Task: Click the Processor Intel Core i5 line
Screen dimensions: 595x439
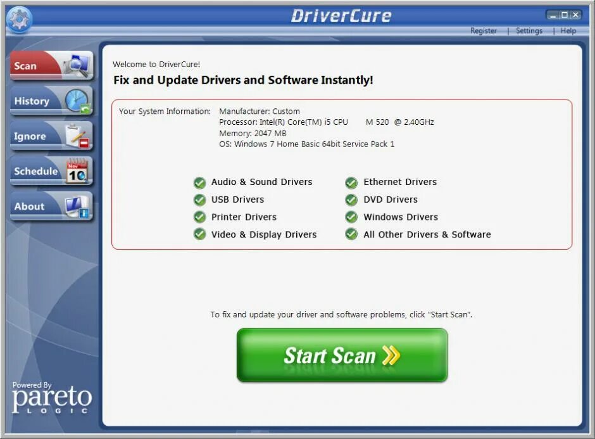Action: click(327, 122)
